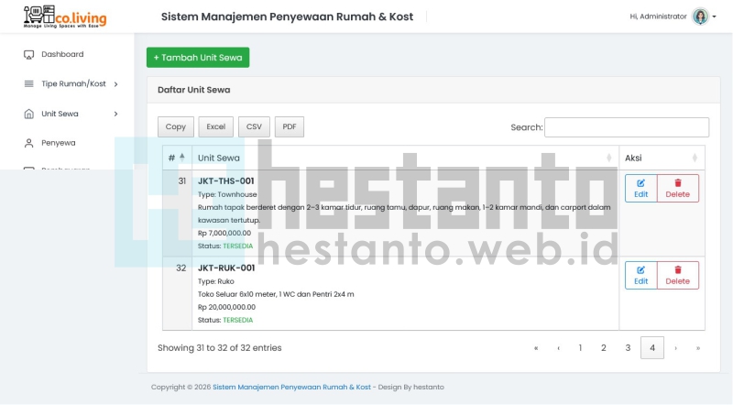733x405 pixels.
Task: Sort table by the # column
Action: [x=177, y=158]
